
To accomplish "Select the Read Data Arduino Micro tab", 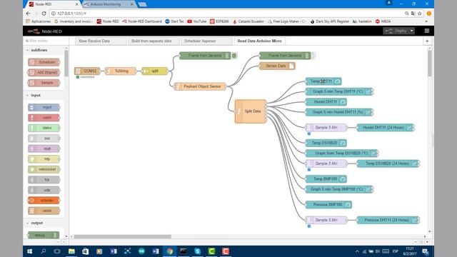I will [259, 41].
